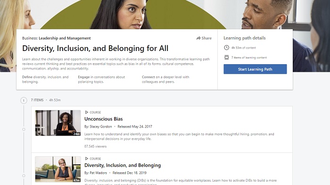Click play icon above Unconscious Bias
Screen dimensions: 330x185
[86, 112]
